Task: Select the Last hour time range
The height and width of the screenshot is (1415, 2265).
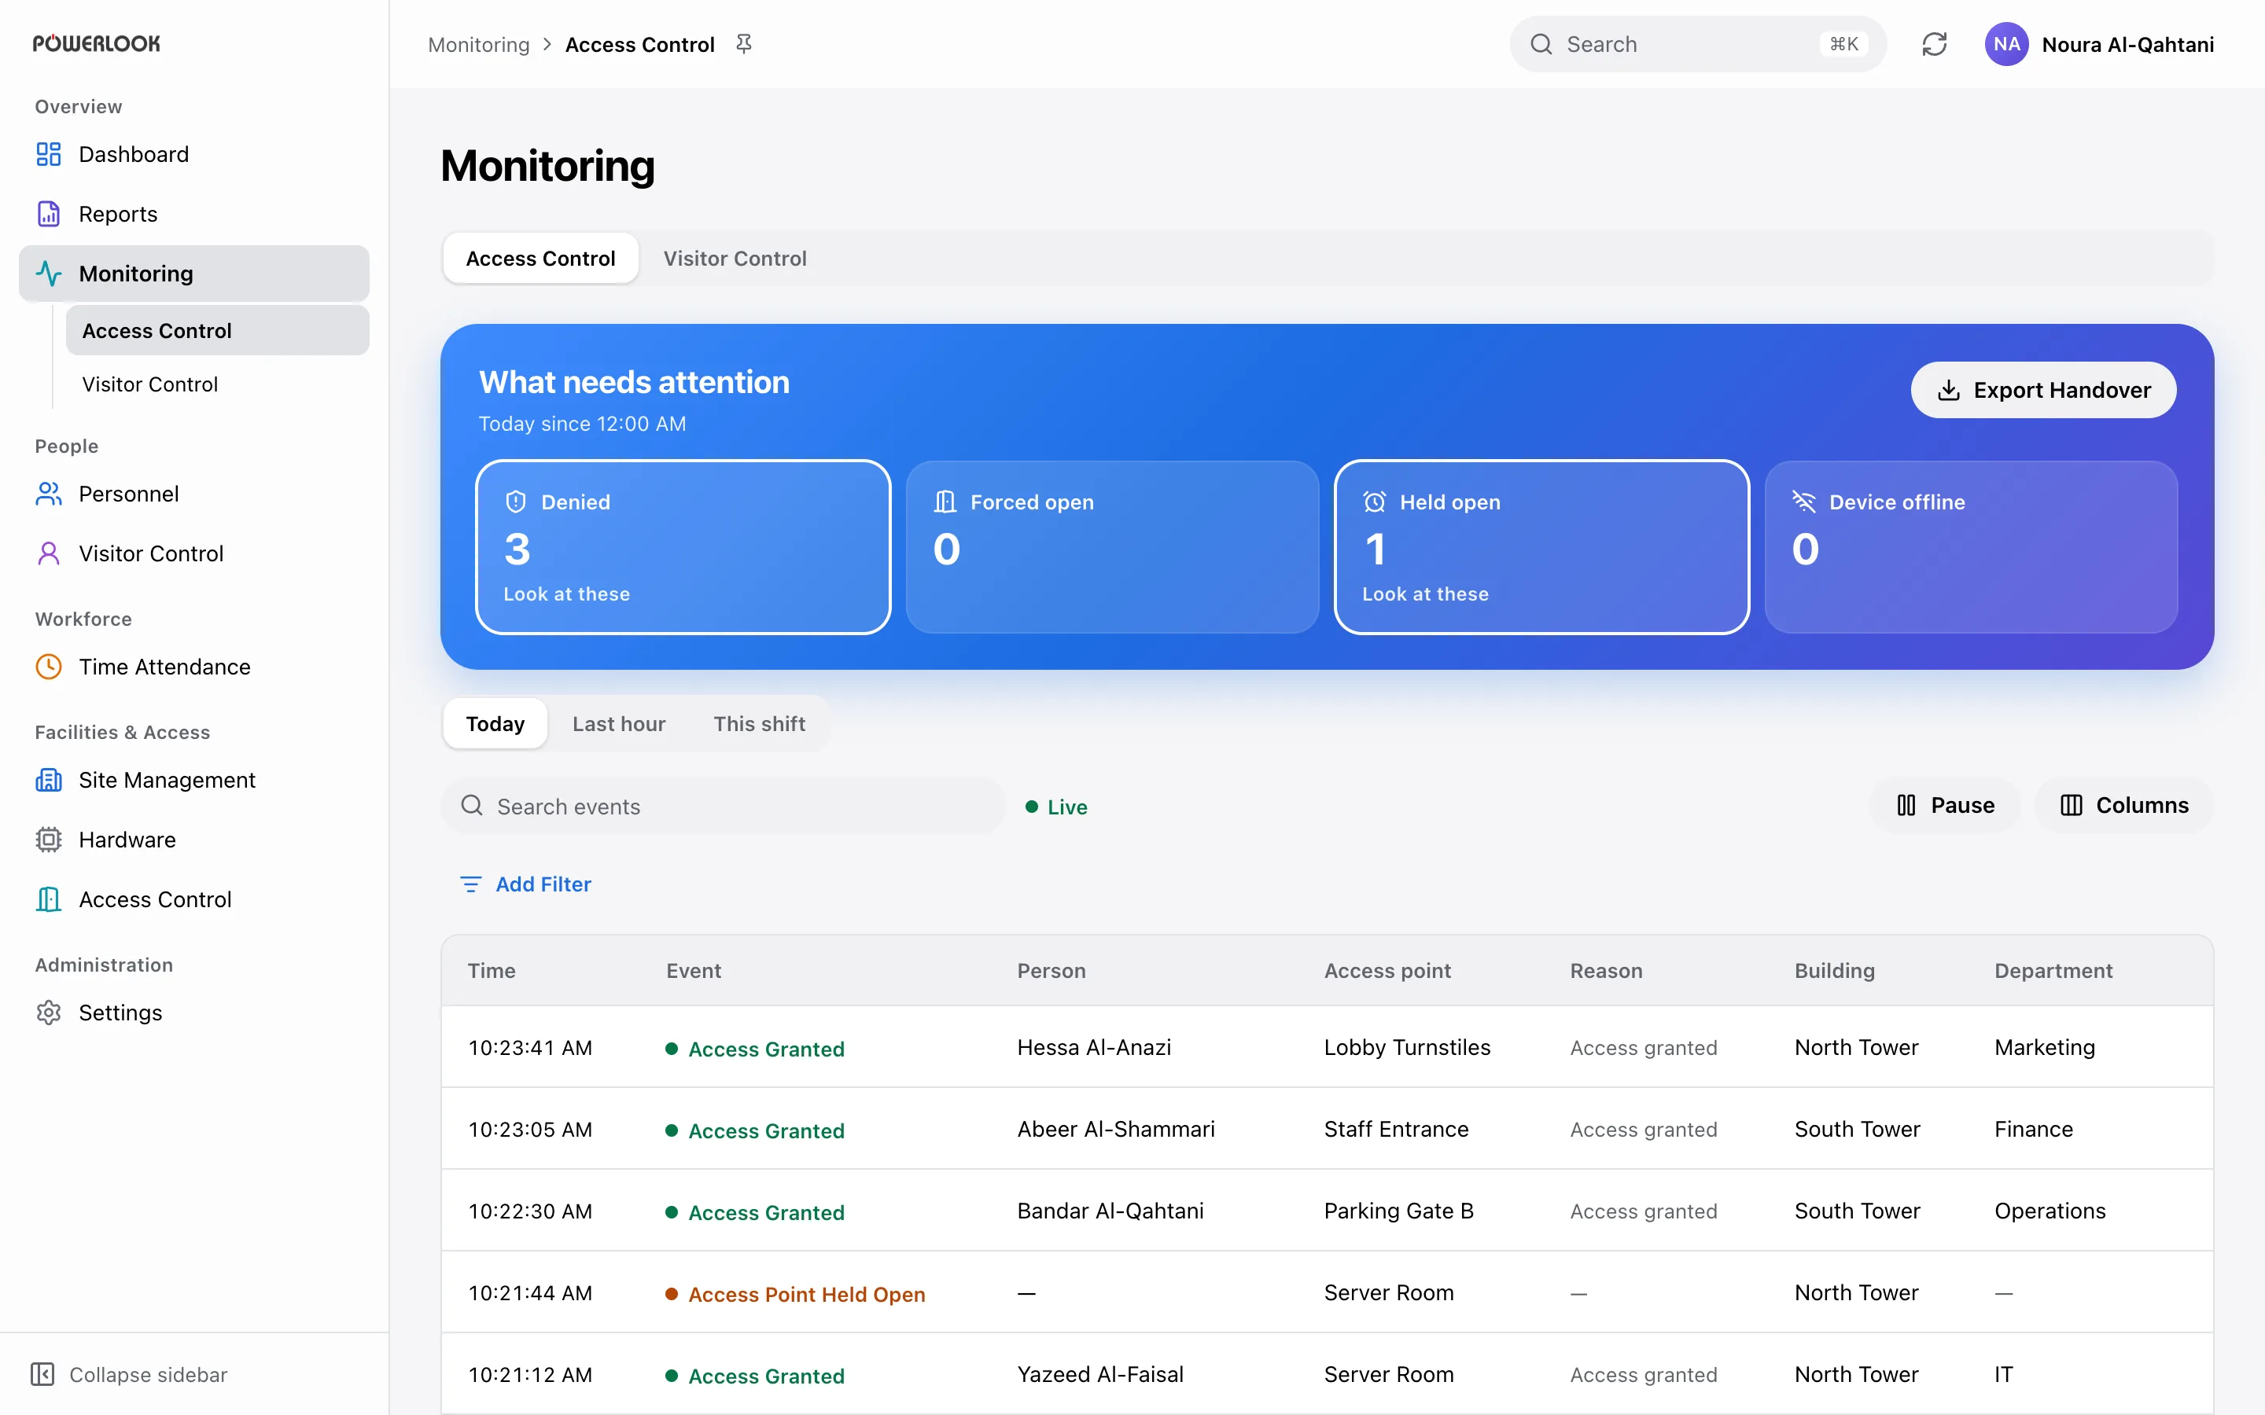Action: (619, 723)
